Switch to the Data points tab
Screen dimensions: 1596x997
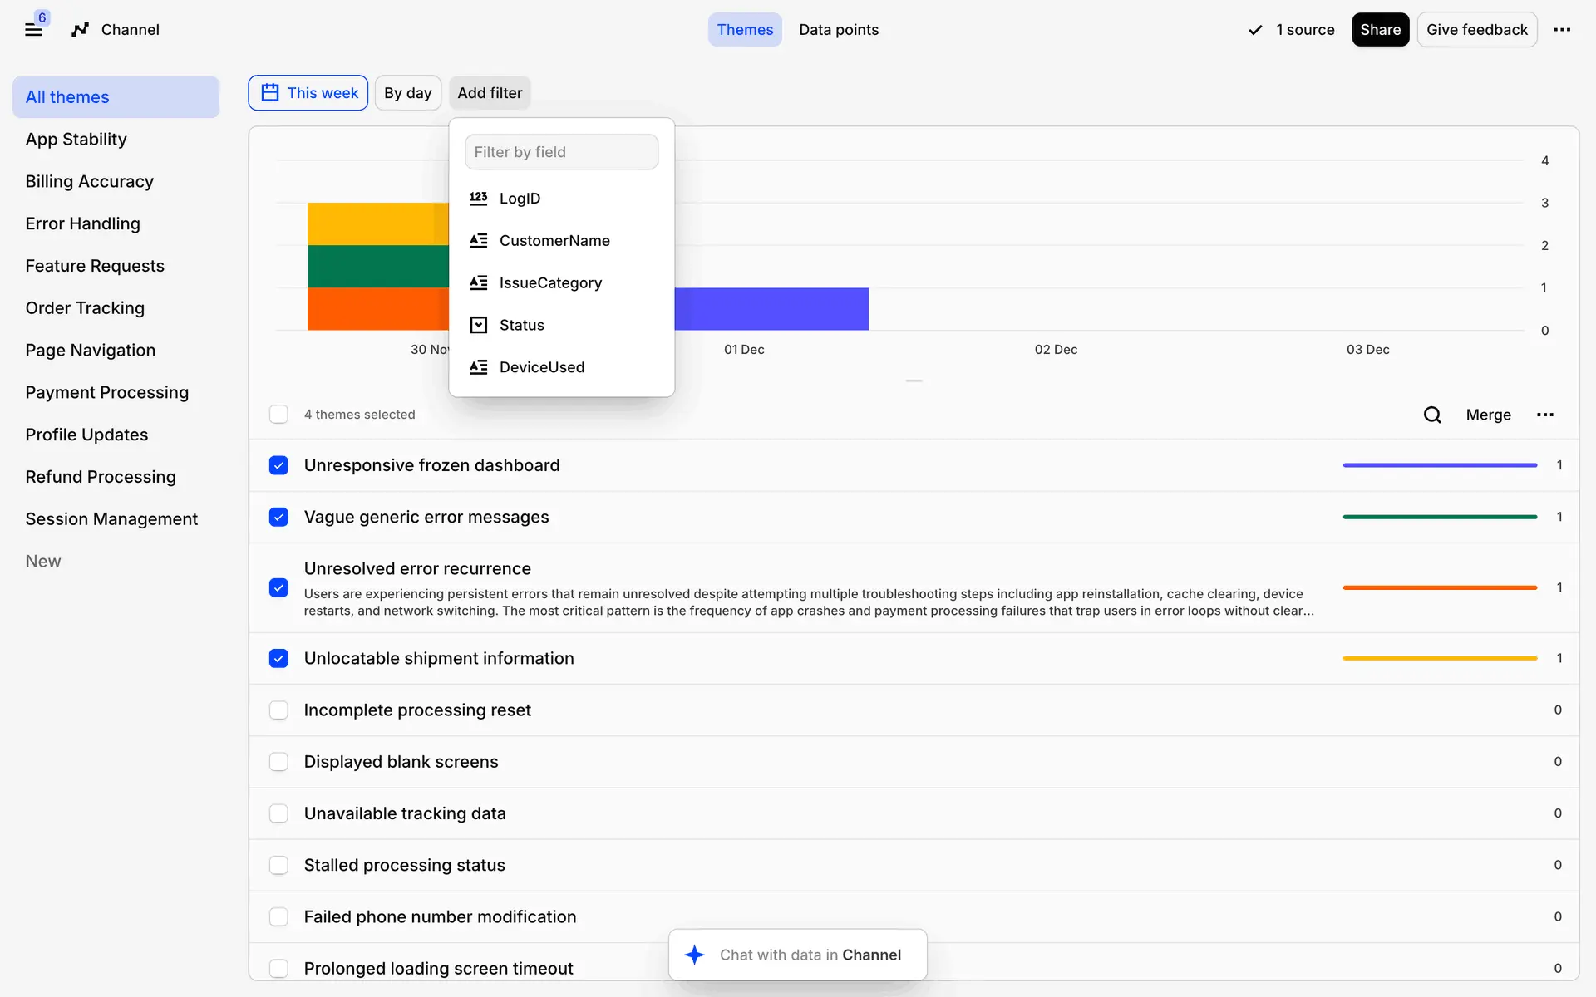[838, 30]
